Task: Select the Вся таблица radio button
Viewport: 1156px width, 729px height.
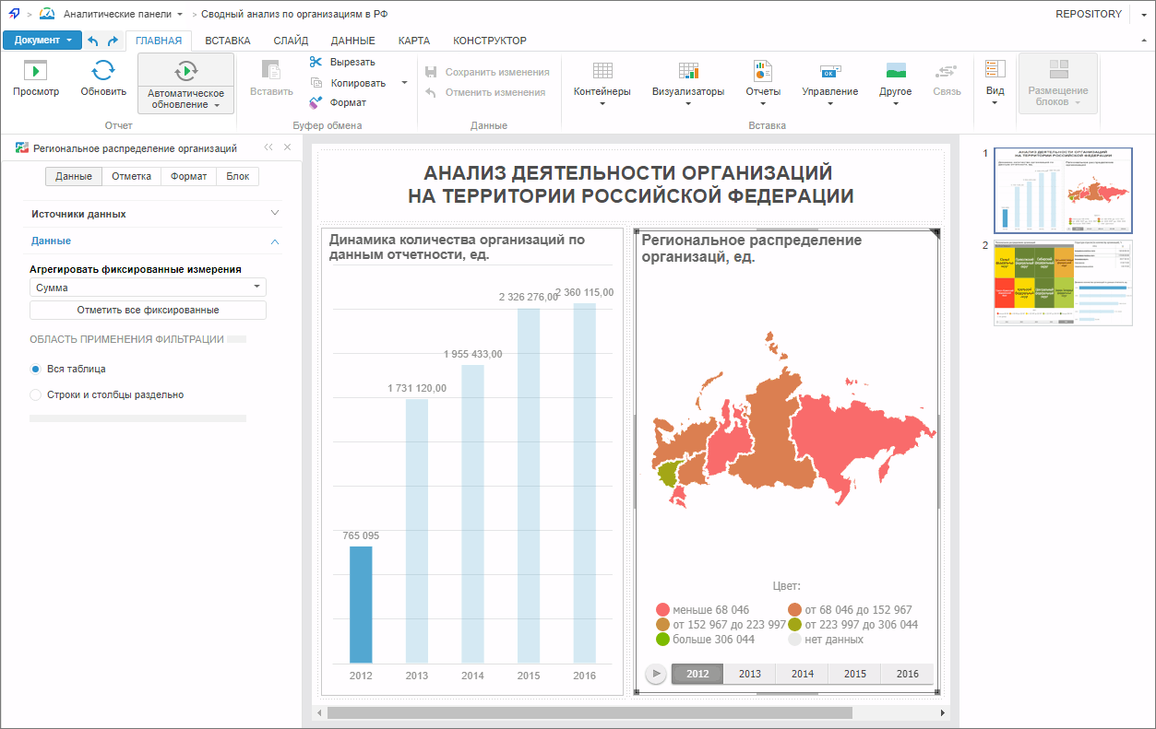Action: coord(36,369)
